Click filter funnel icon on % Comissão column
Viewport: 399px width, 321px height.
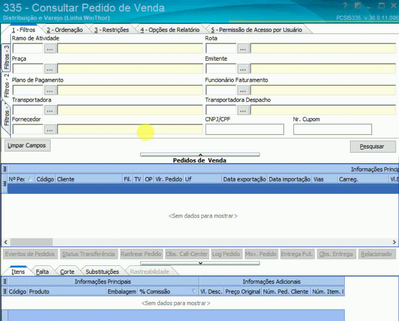194,291
